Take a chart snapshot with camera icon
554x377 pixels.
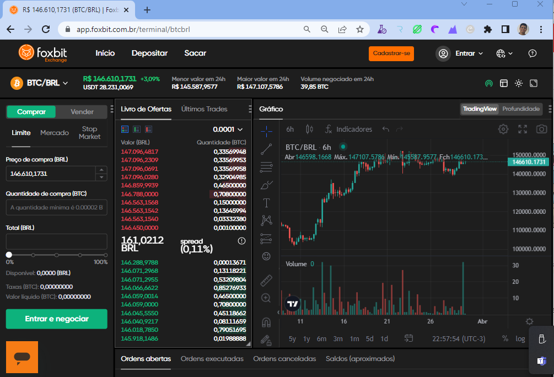541,130
